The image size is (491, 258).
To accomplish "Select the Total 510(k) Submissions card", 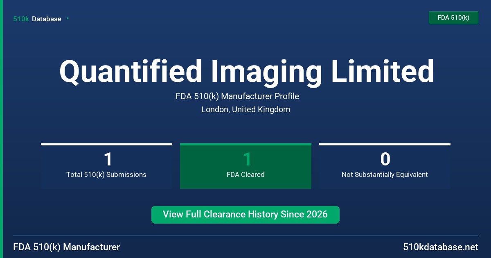I will (106, 166).
